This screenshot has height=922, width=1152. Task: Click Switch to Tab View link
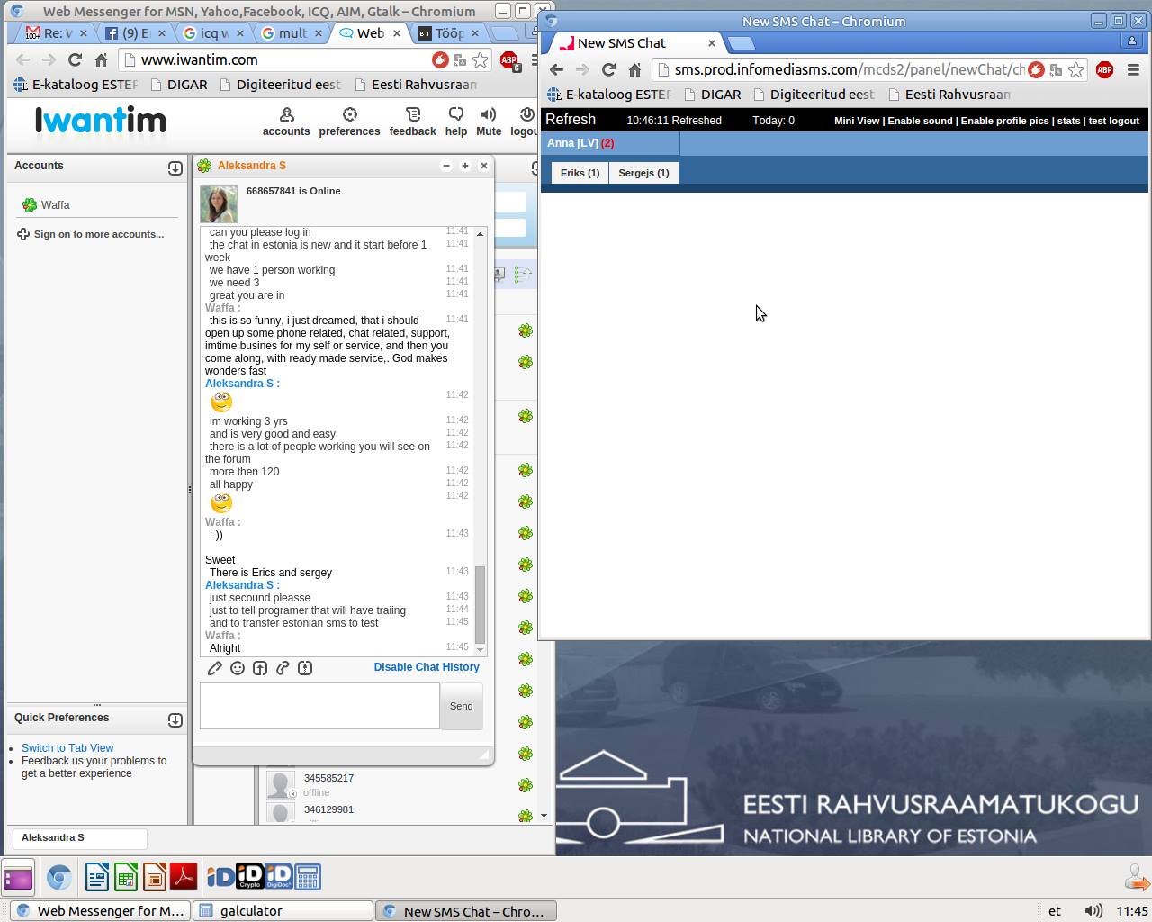click(67, 748)
